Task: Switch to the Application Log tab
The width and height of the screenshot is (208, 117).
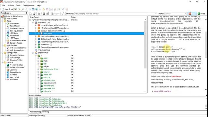Action: (35, 112)
